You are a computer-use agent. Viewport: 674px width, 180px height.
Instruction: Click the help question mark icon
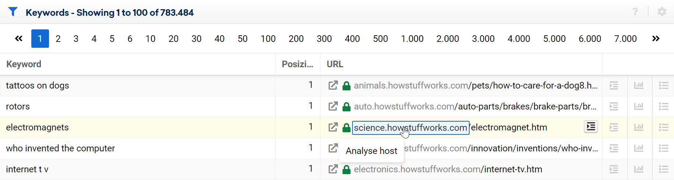pos(635,12)
